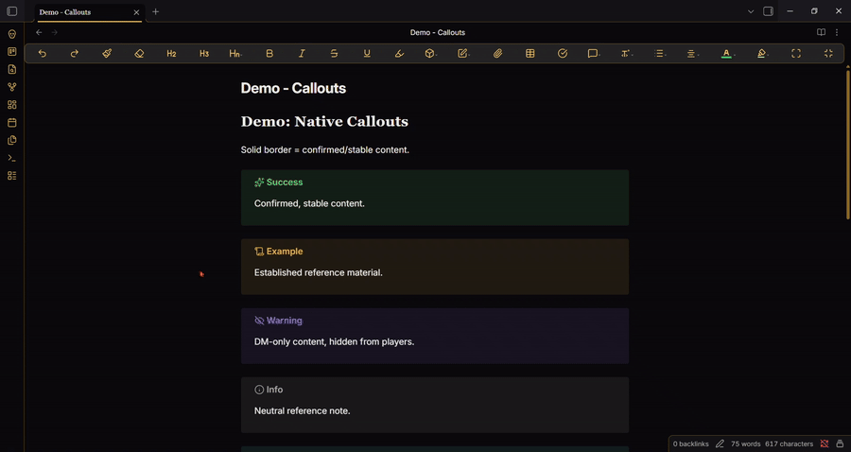Screen dimensions: 851x452
Task: Open the list-blocks ribbon icon at bottom
Action: click(x=12, y=176)
